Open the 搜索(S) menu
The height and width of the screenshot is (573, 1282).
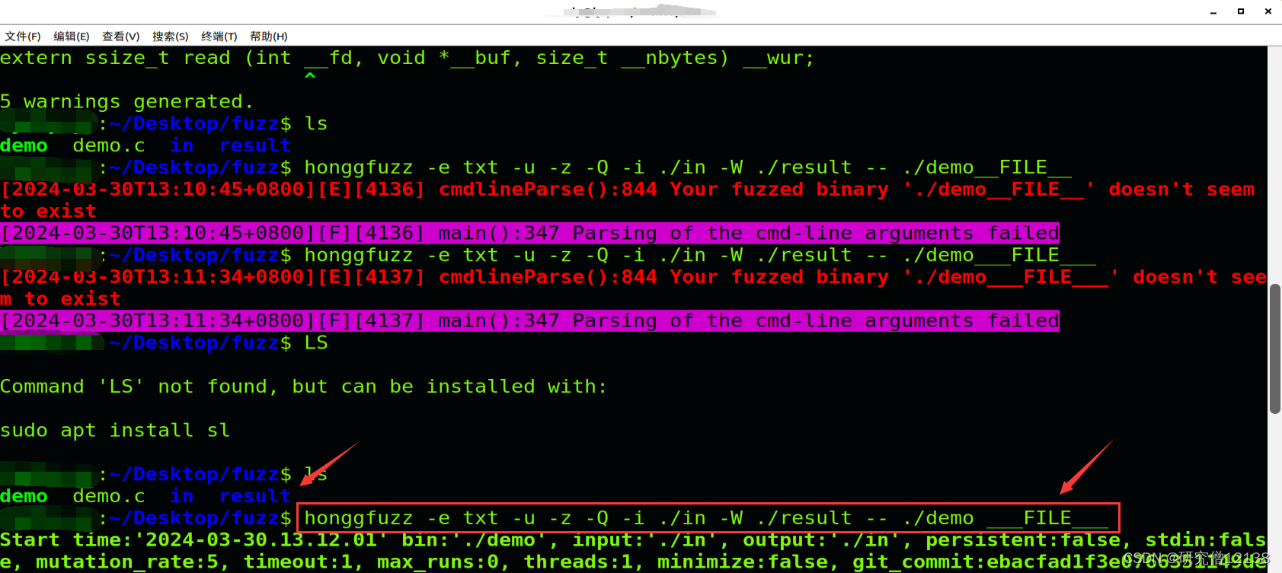click(x=170, y=37)
